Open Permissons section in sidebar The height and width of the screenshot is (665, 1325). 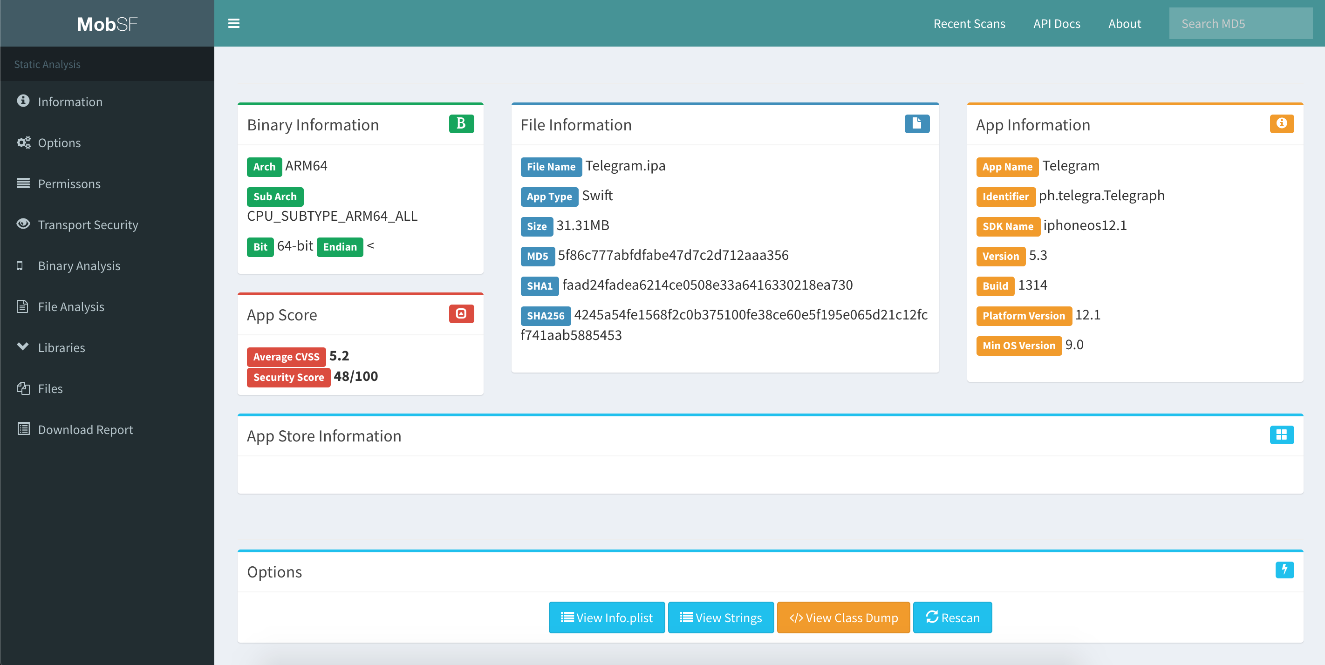107,183
